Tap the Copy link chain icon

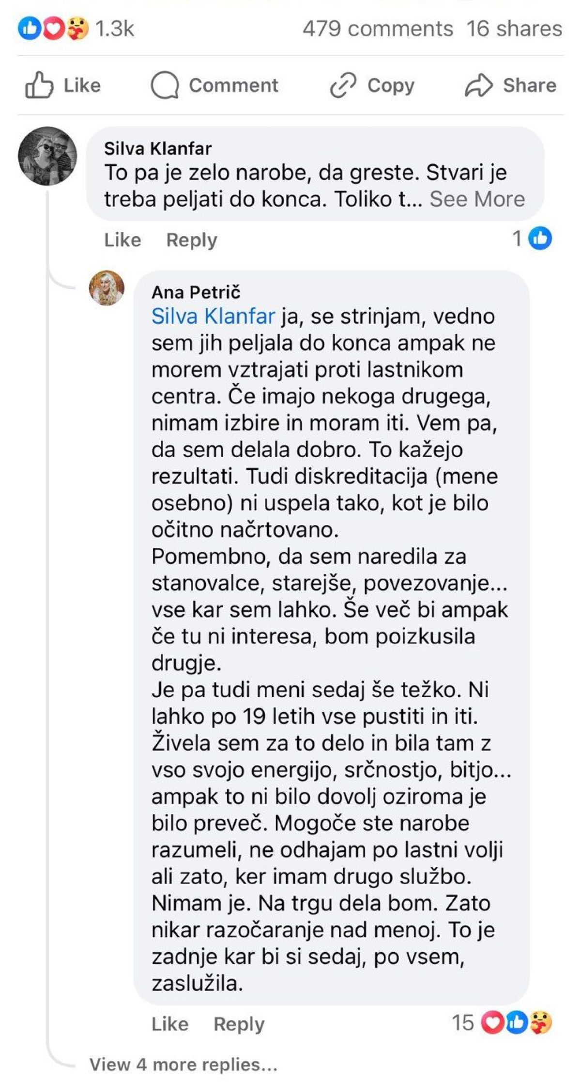343,85
